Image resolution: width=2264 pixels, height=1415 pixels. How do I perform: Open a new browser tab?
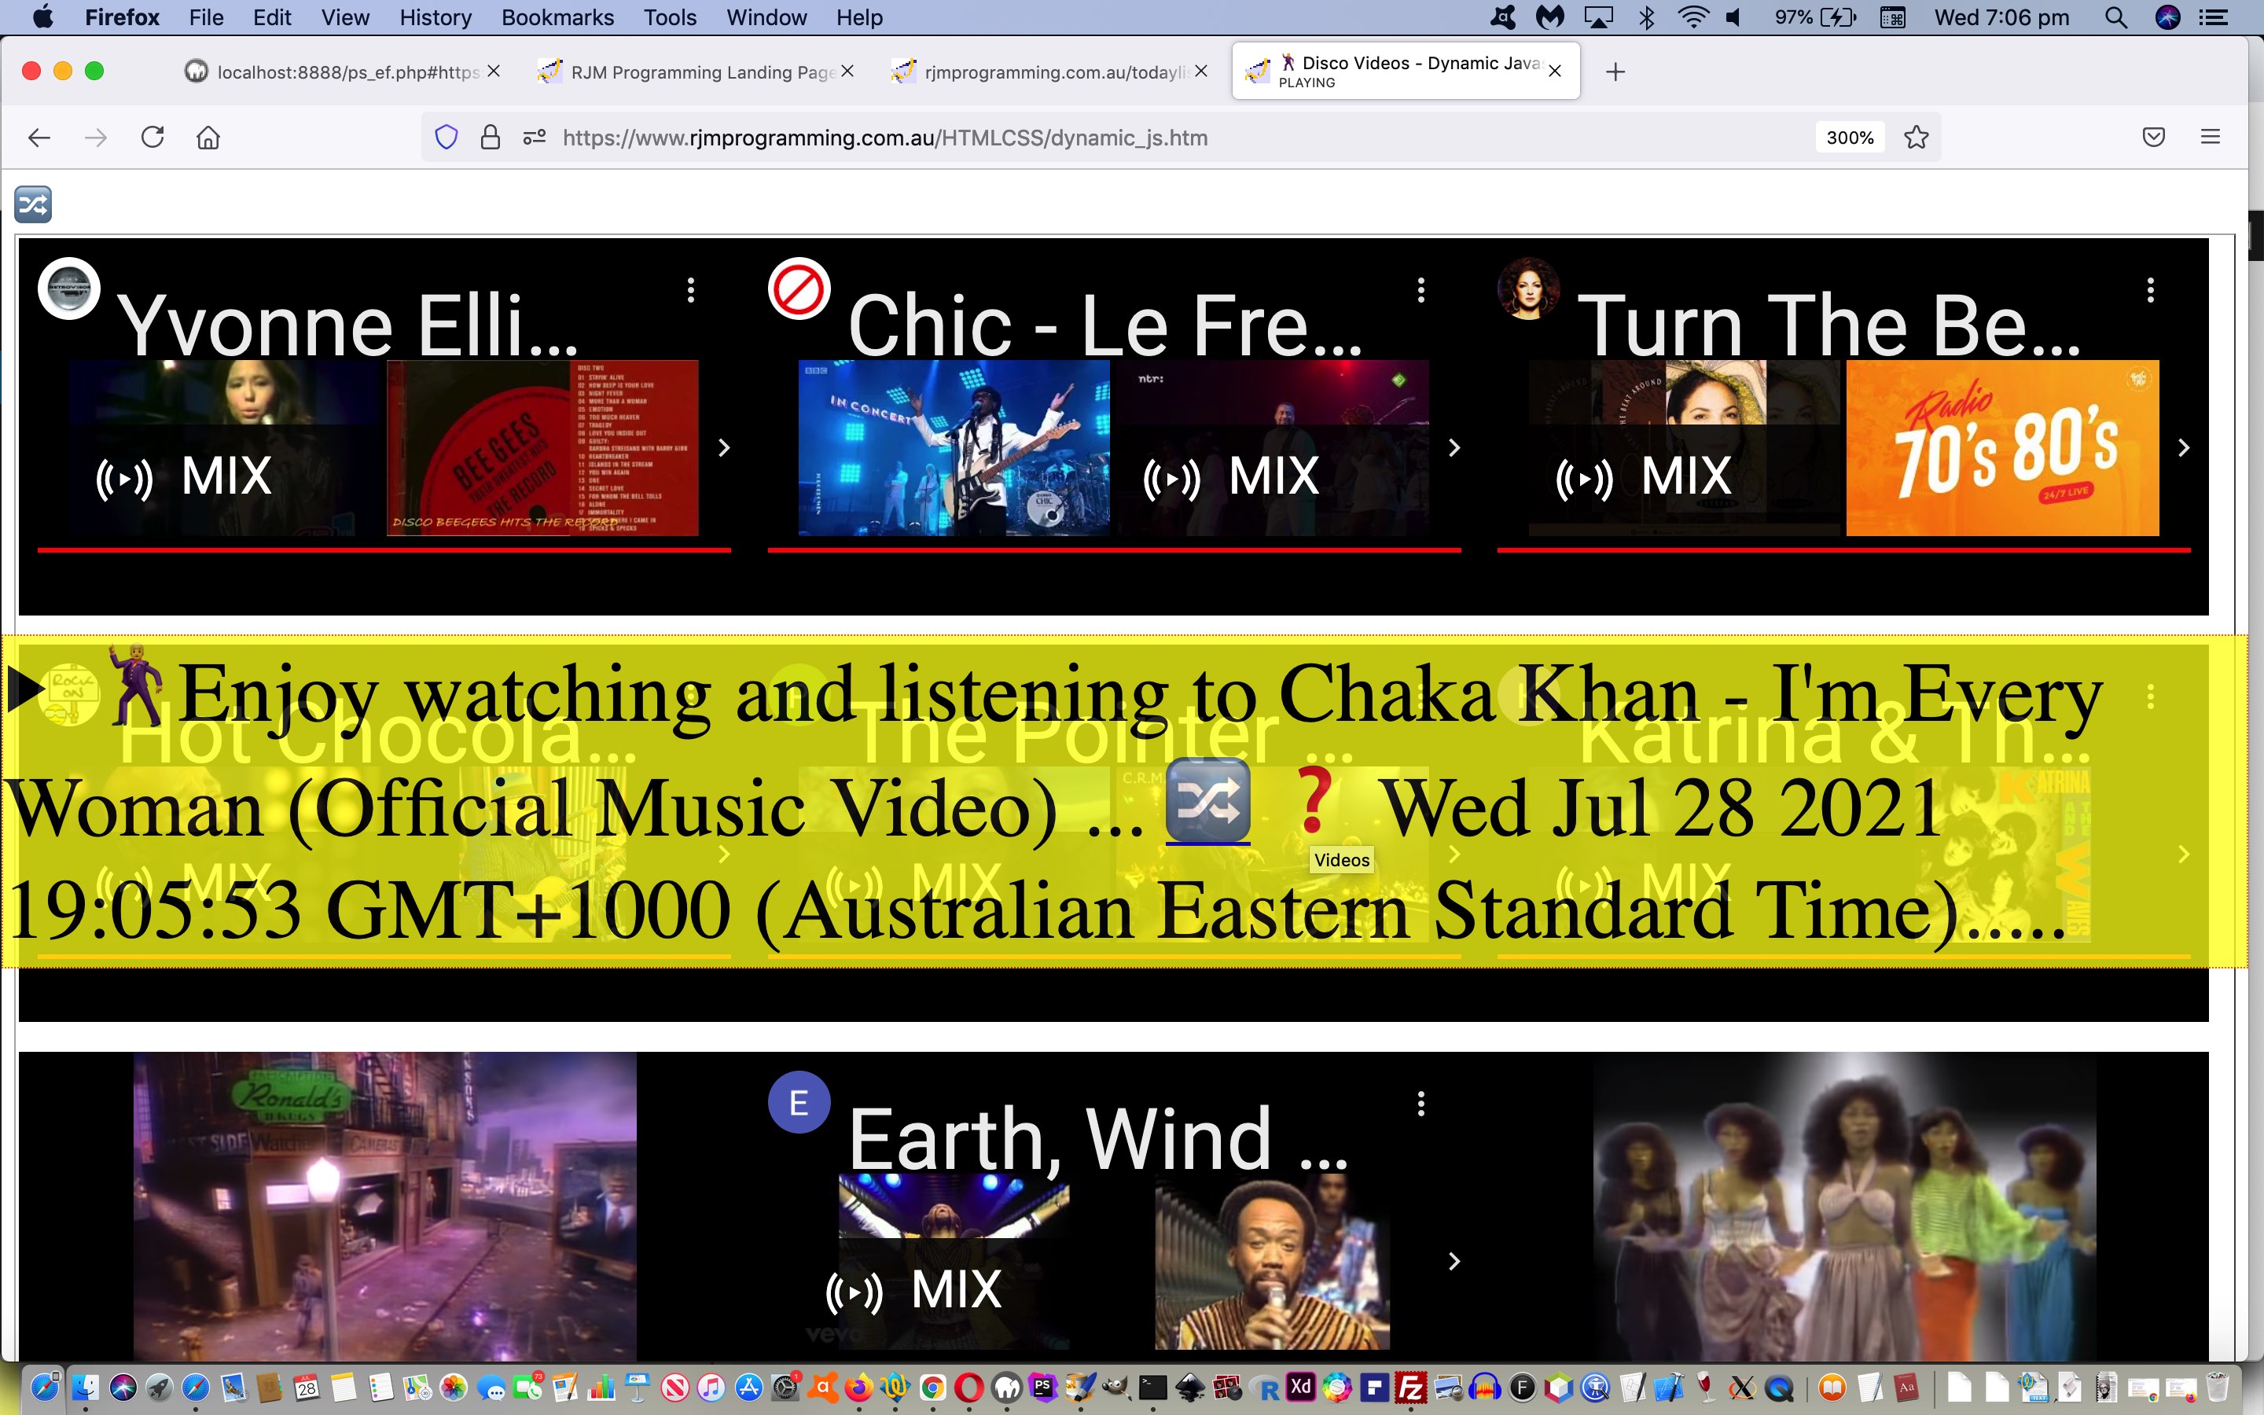pos(1615,72)
